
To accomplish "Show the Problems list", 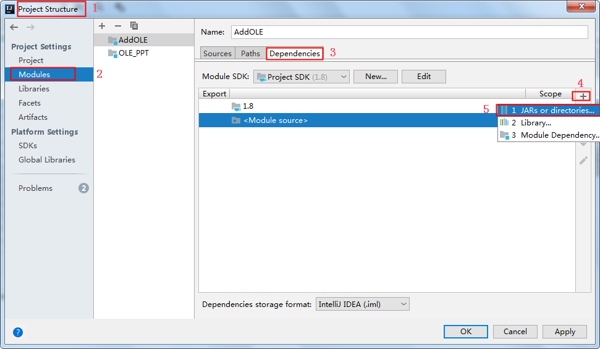I will coord(35,188).
